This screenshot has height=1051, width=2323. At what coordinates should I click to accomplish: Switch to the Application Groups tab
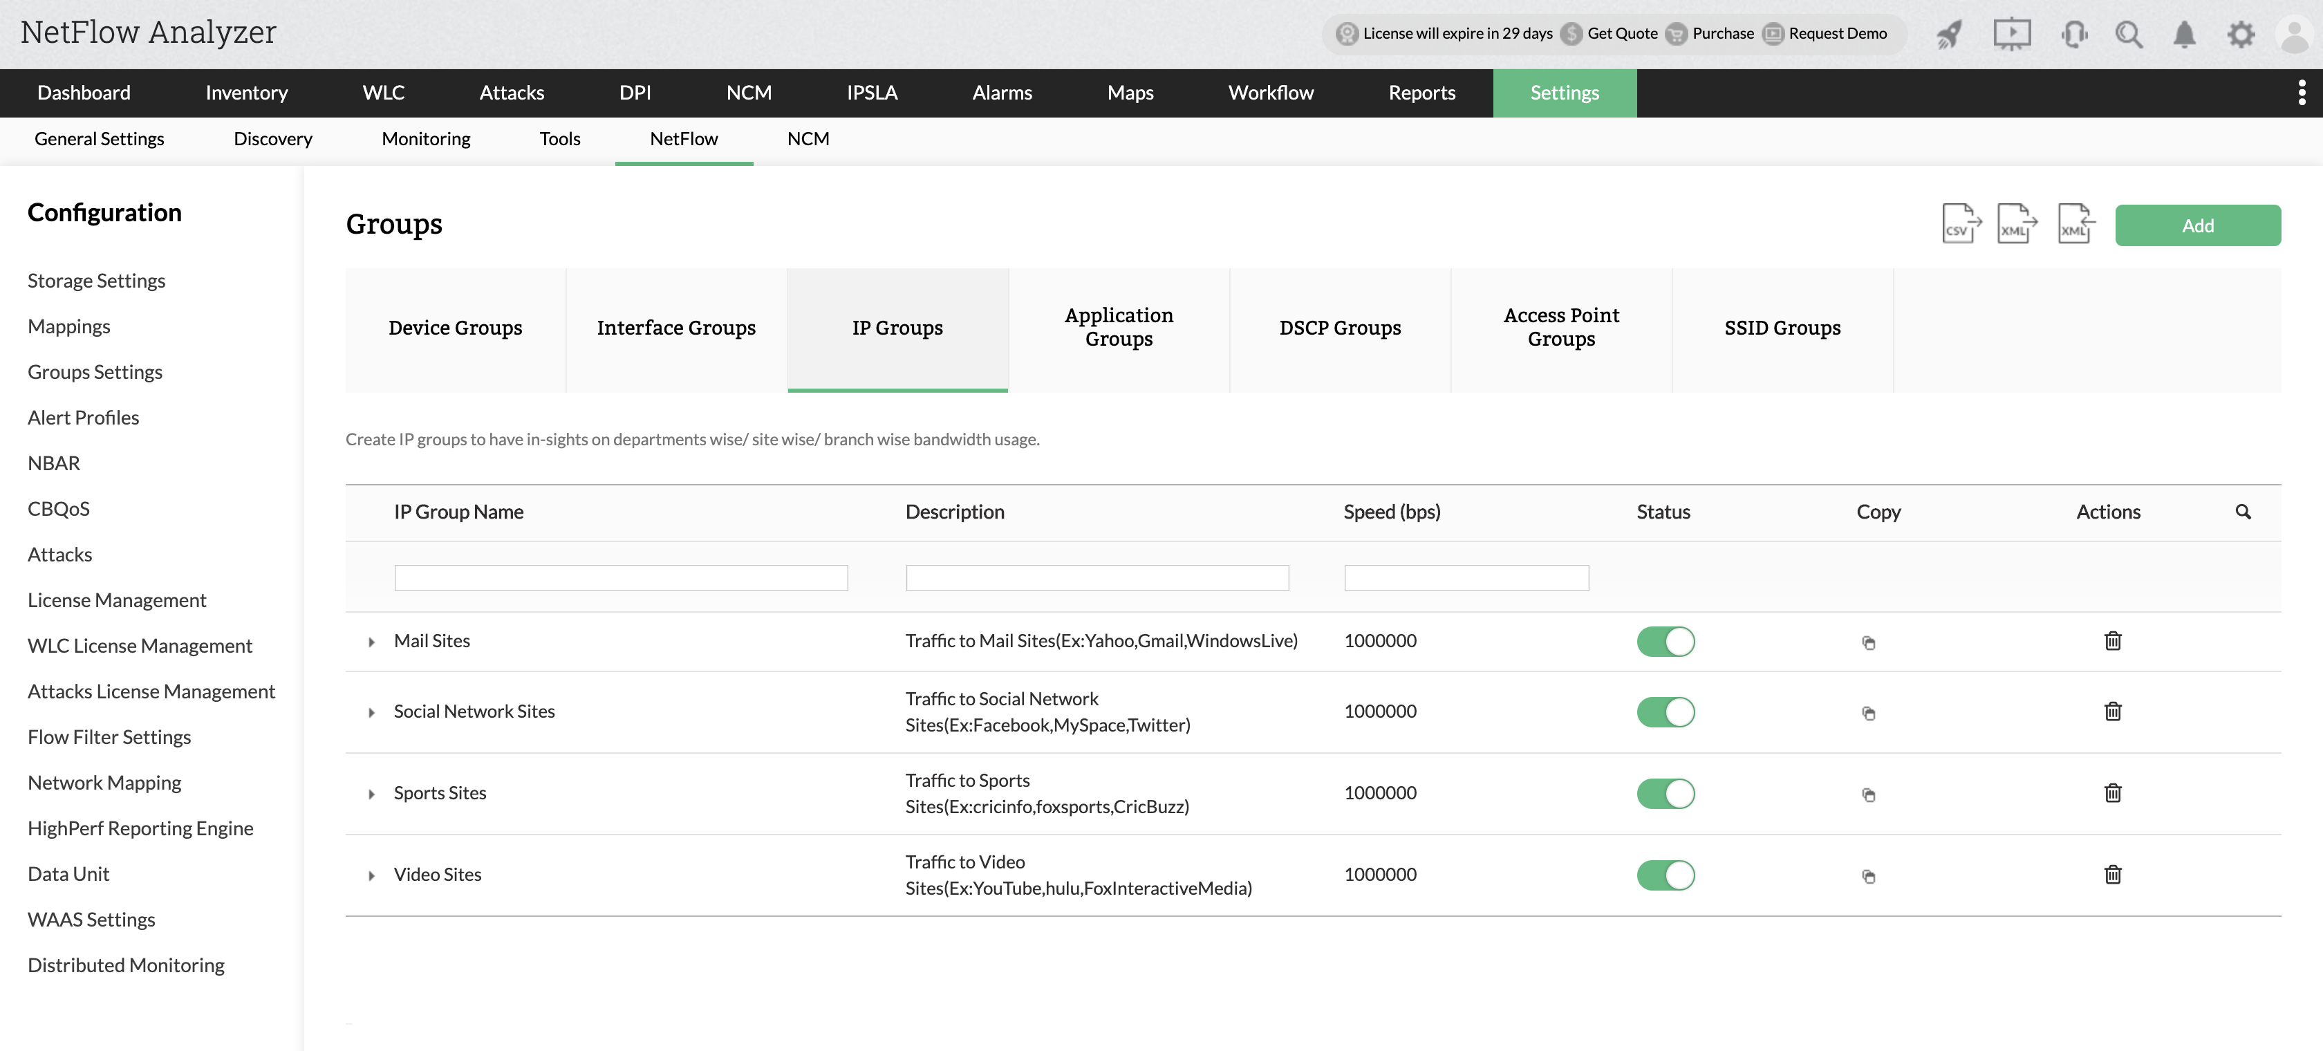(x=1118, y=328)
